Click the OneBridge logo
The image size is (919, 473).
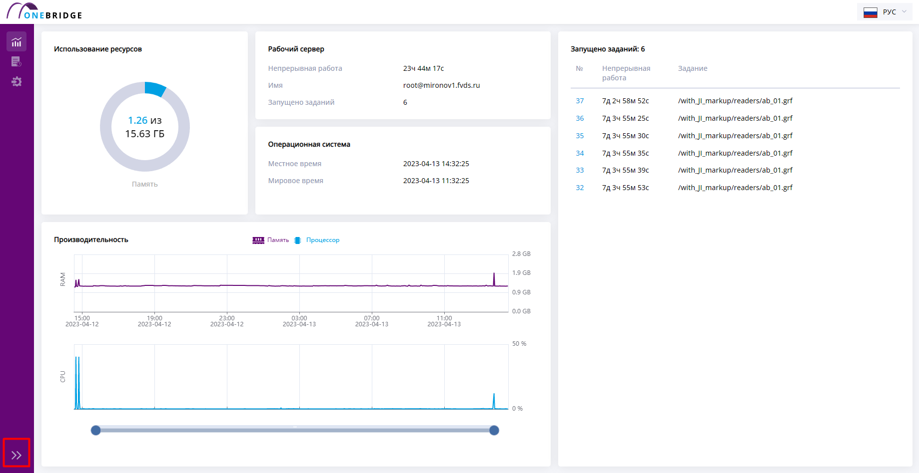[x=44, y=11]
